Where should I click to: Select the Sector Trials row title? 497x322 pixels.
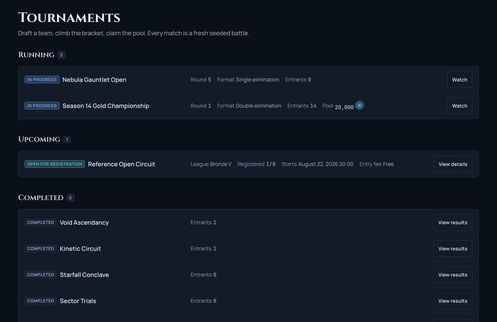click(78, 301)
